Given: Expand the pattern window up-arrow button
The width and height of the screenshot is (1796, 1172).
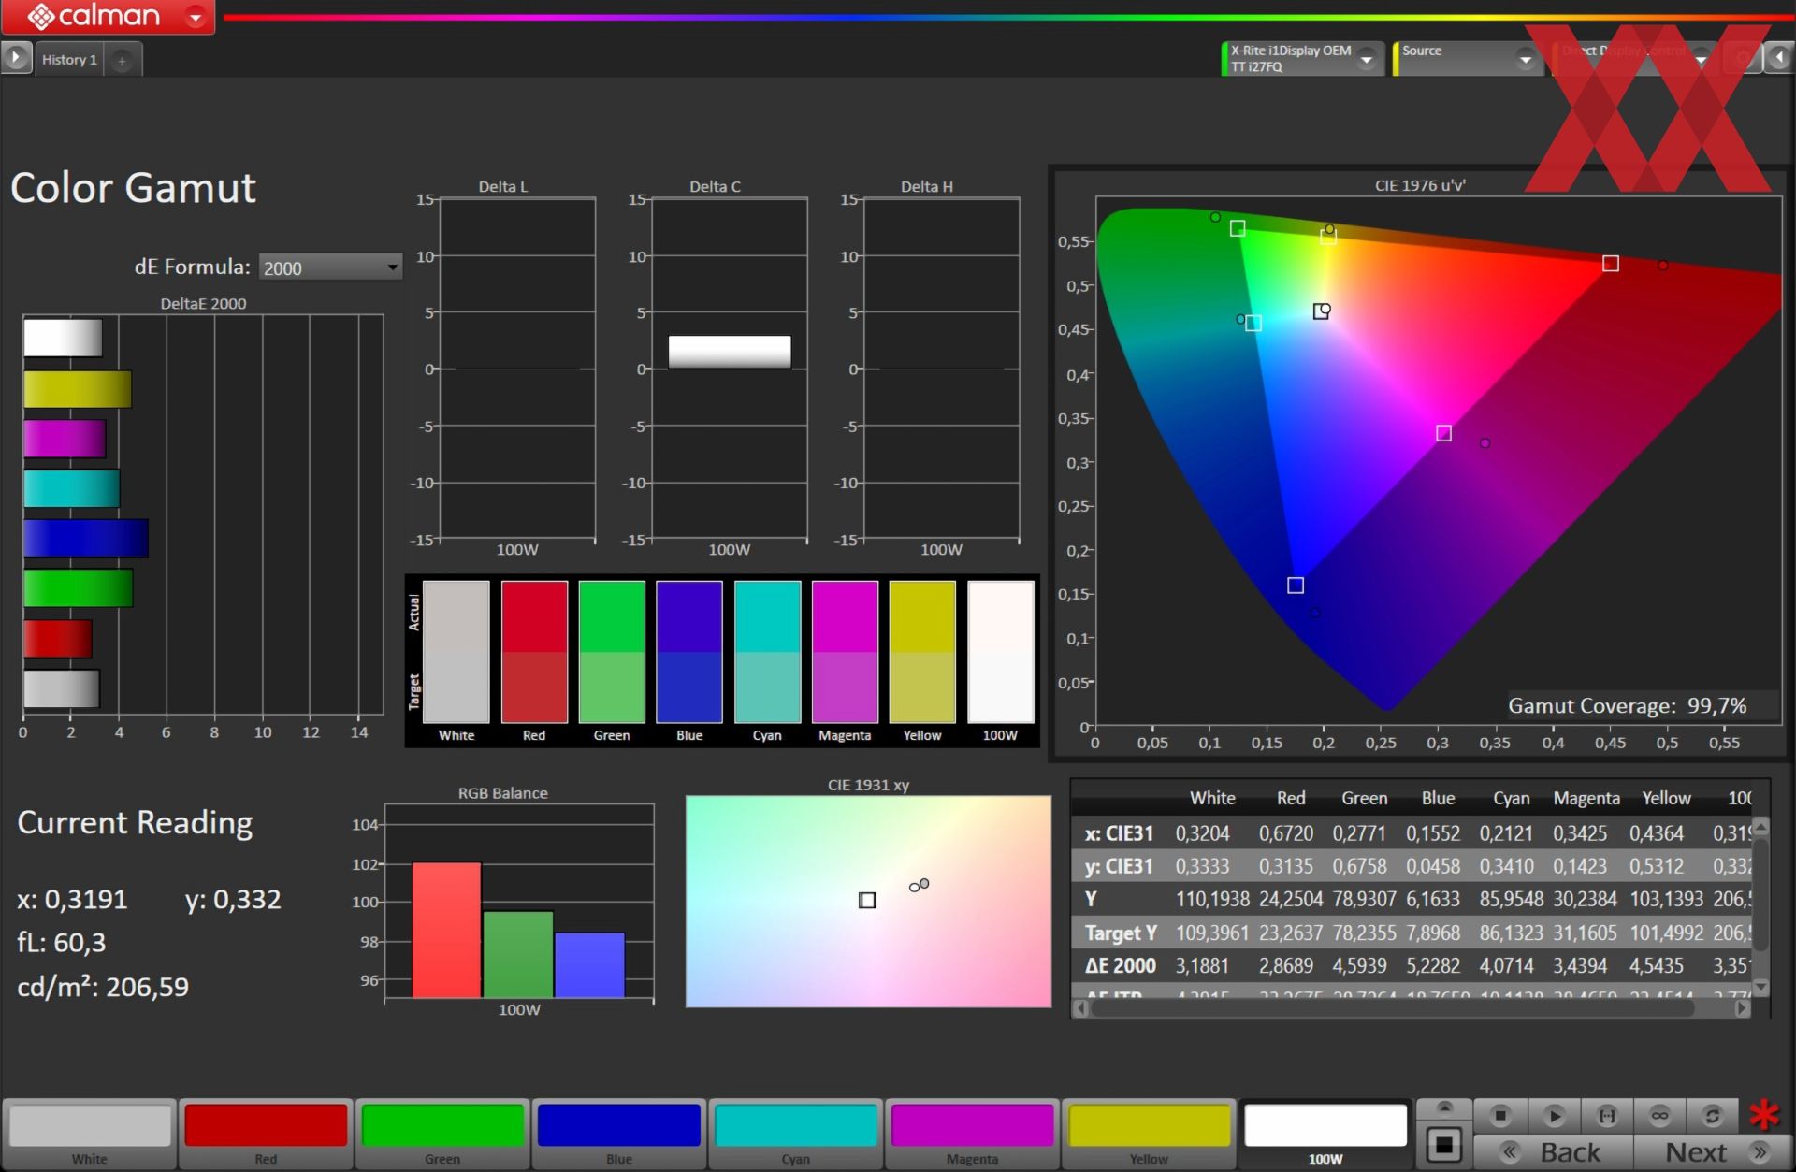Looking at the screenshot, I should (x=1444, y=1108).
